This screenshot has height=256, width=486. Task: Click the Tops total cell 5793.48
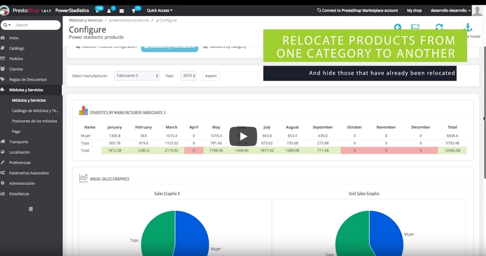(452, 143)
